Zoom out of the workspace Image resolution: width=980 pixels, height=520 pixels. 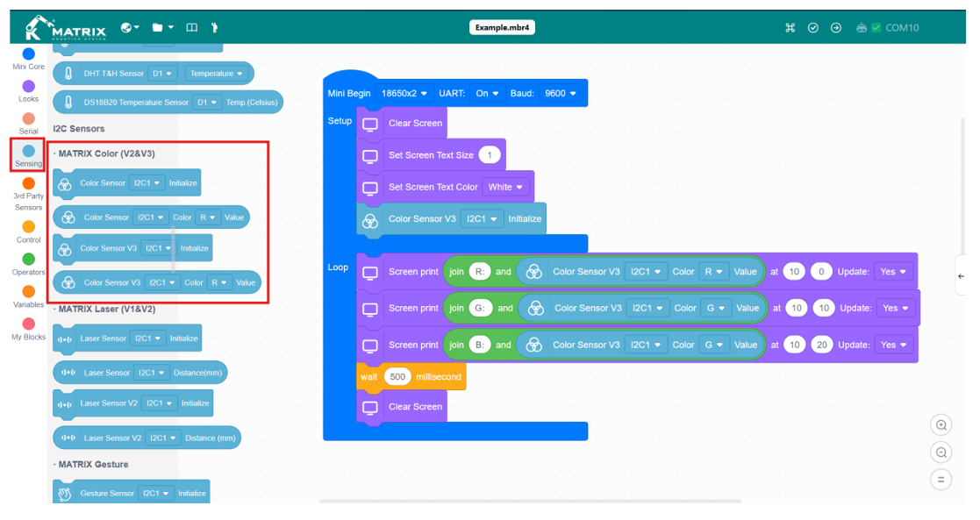tap(941, 452)
